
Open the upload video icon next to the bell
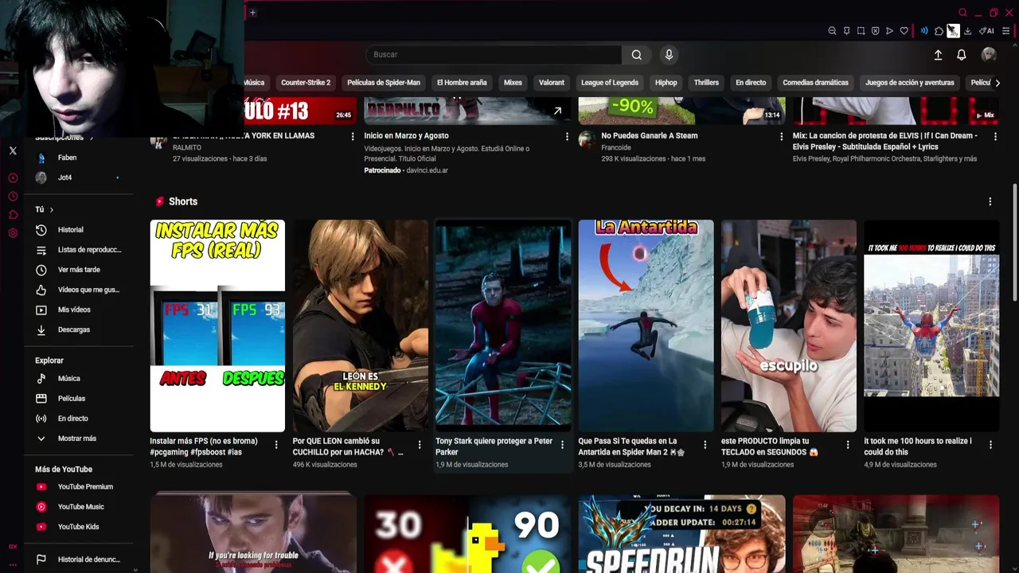938,55
